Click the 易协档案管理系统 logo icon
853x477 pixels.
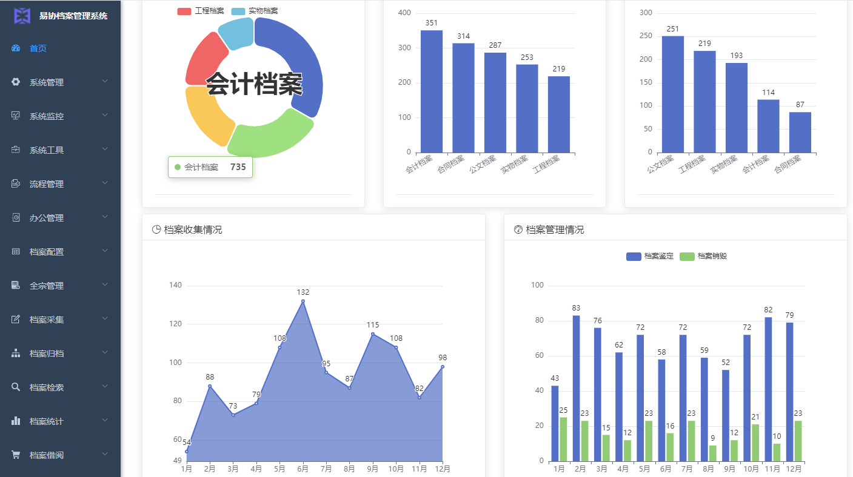tap(22, 16)
